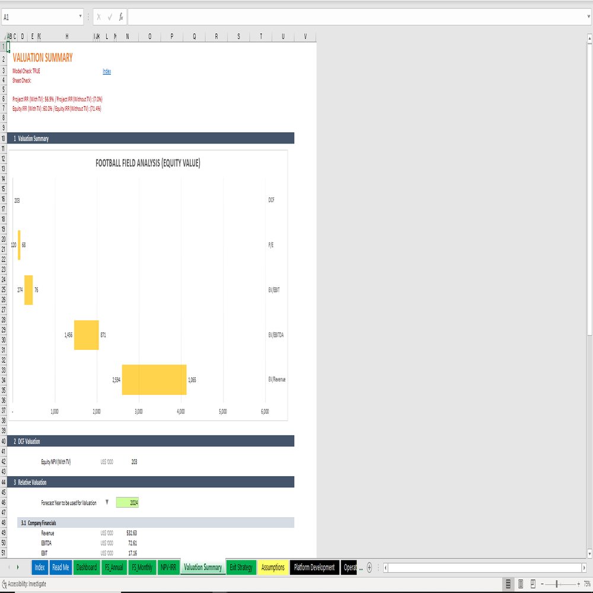This screenshot has height=593, width=593.
Task: Click the Select All corner triangle
Action: click(x=4, y=37)
